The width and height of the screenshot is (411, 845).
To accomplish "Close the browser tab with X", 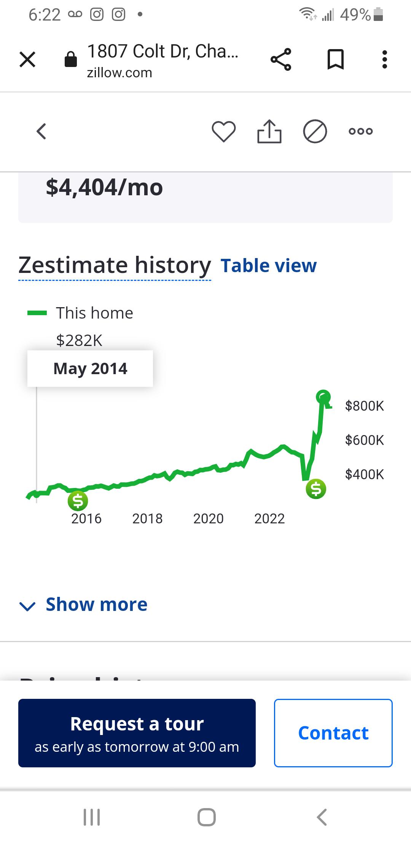I will click(27, 59).
